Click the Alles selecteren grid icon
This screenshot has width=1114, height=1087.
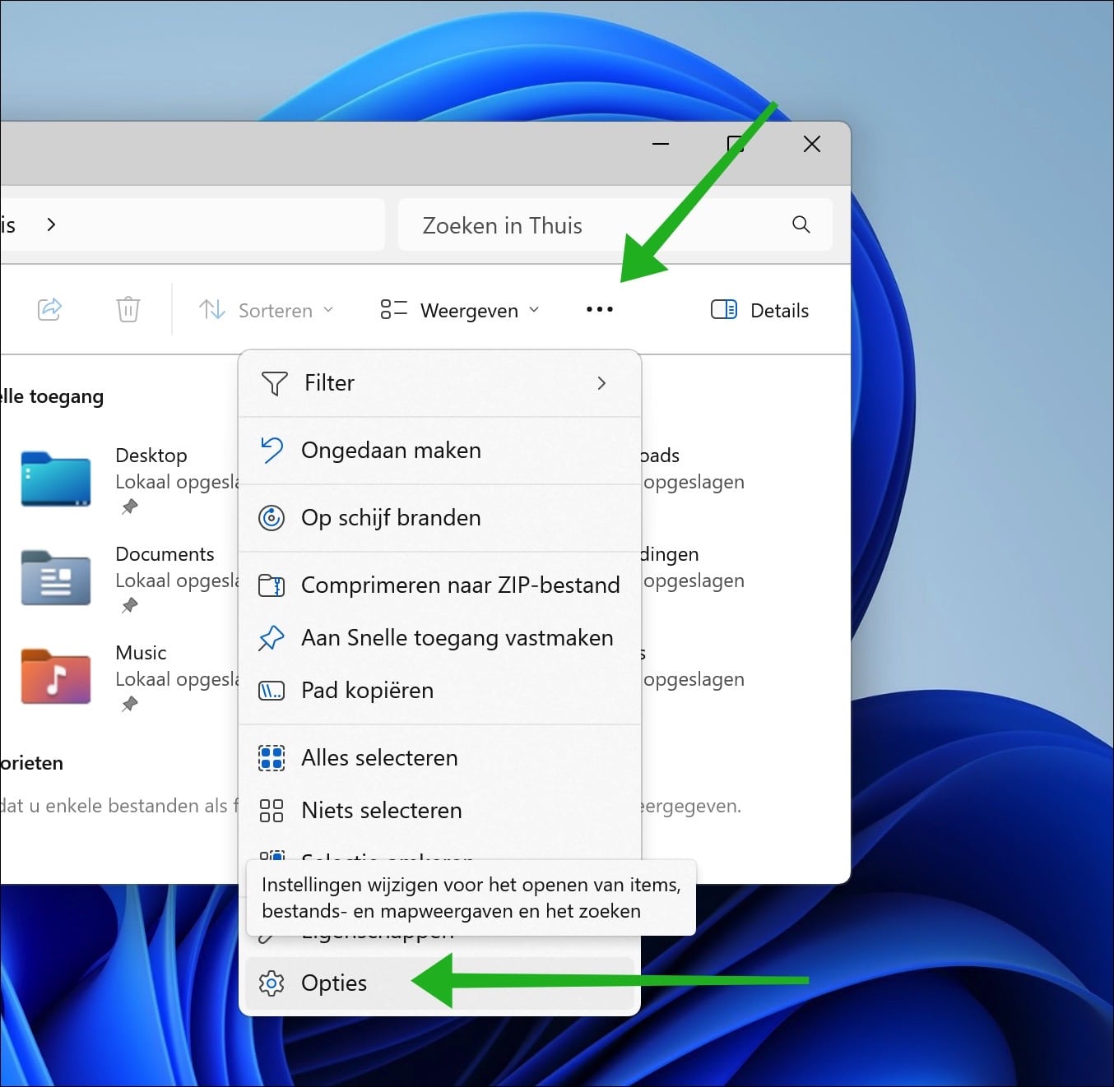coord(272,757)
